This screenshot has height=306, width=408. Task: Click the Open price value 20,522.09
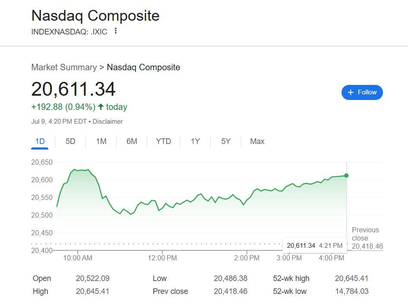92,278
